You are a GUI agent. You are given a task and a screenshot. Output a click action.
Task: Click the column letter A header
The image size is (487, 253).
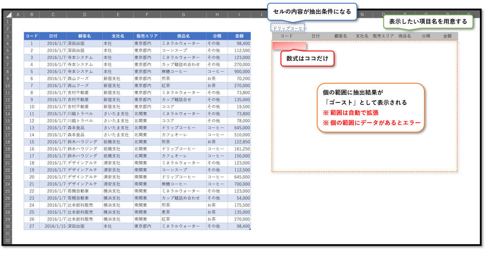[18, 14]
